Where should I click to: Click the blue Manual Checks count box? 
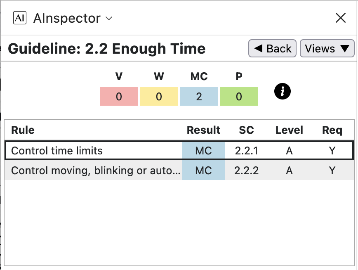click(x=199, y=97)
